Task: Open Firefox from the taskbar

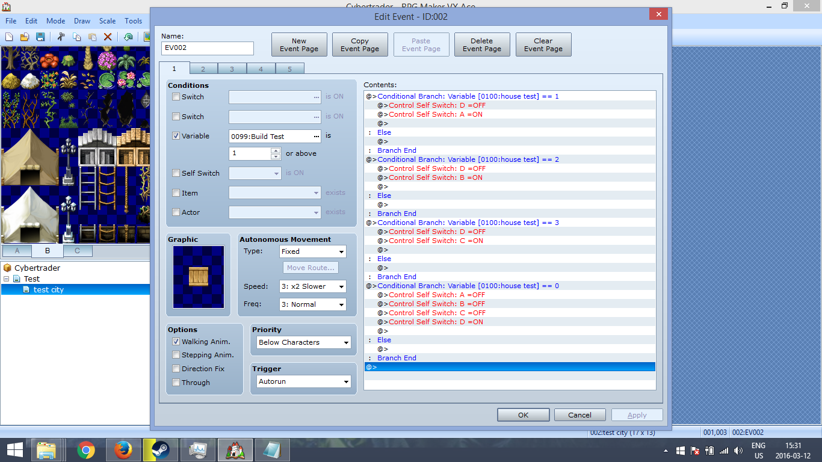Action: tap(123, 450)
